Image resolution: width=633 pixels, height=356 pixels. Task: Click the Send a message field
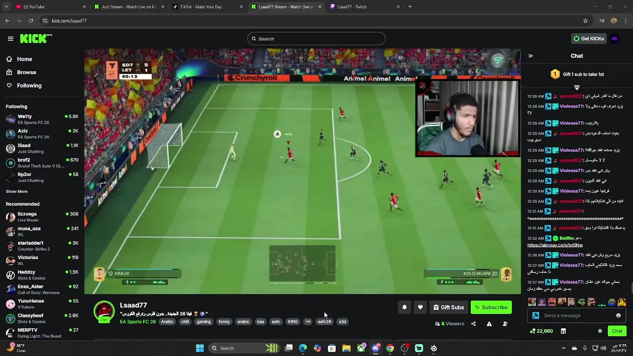point(577,315)
